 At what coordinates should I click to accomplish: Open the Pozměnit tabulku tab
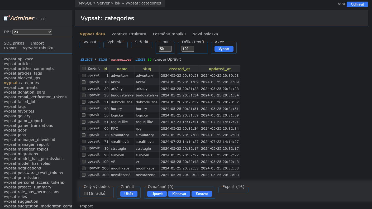pyautogui.click(x=169, y=34)
